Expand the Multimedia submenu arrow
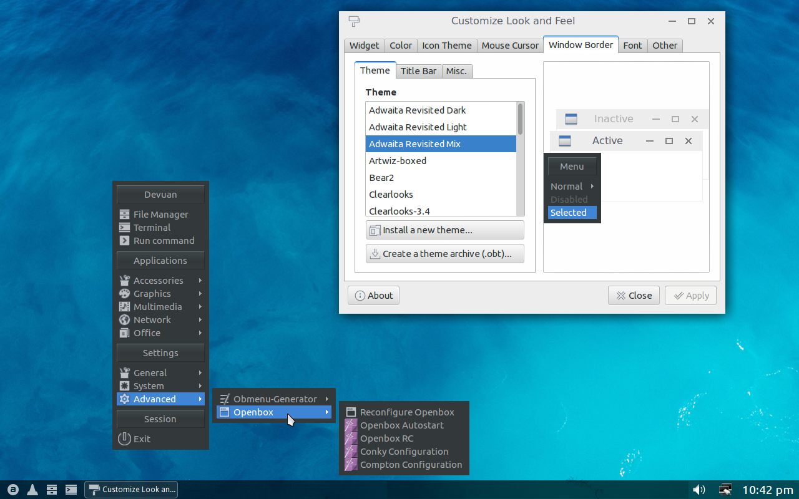799x499 pixels. pyautogui.click(x=200, y=307)
